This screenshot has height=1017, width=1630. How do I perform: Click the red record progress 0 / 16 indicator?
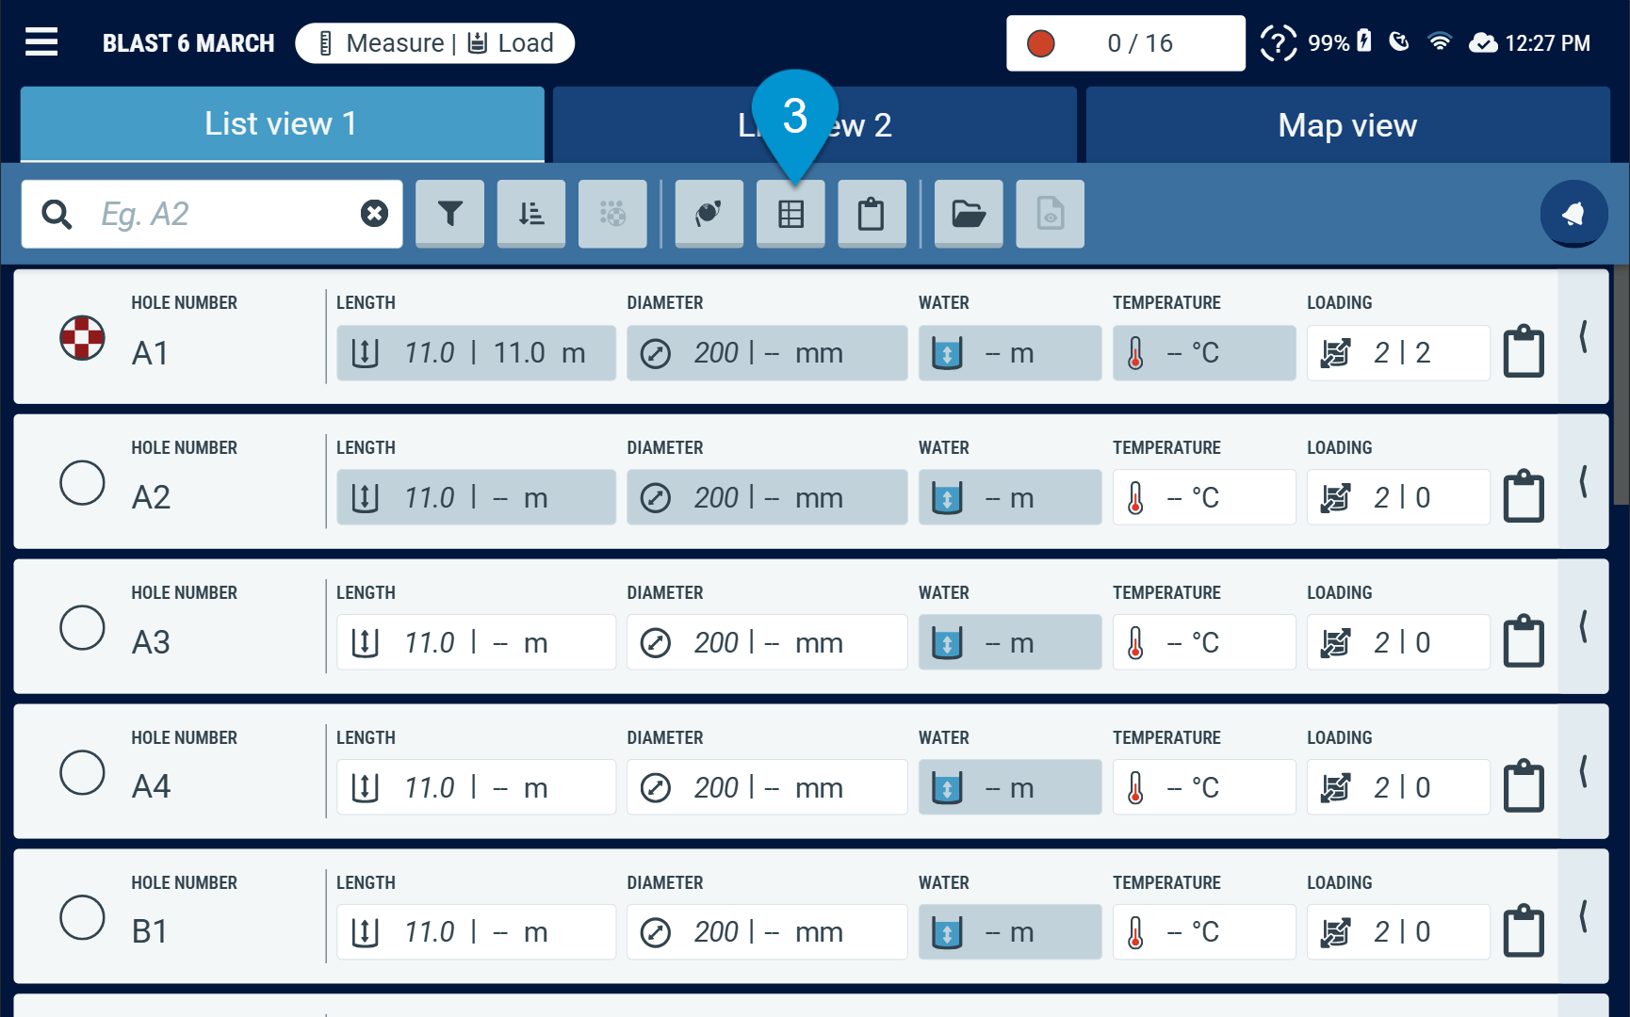point(1125,43)
